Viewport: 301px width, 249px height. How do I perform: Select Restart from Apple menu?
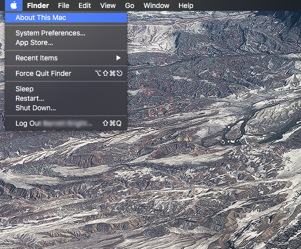[29, 98]
